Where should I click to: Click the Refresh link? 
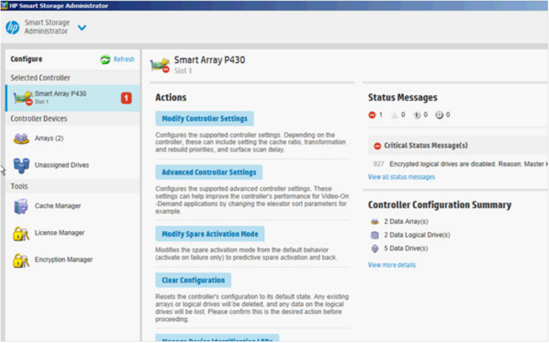point(124,59)
